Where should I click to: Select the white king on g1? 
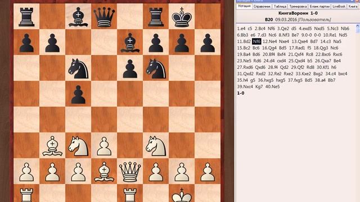[182, 195]
